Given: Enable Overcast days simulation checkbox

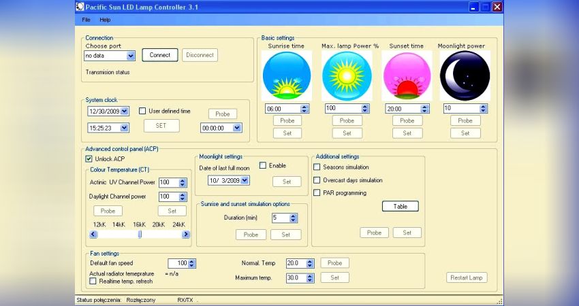Looking at the screenshot, I should [x=317, y=180].
